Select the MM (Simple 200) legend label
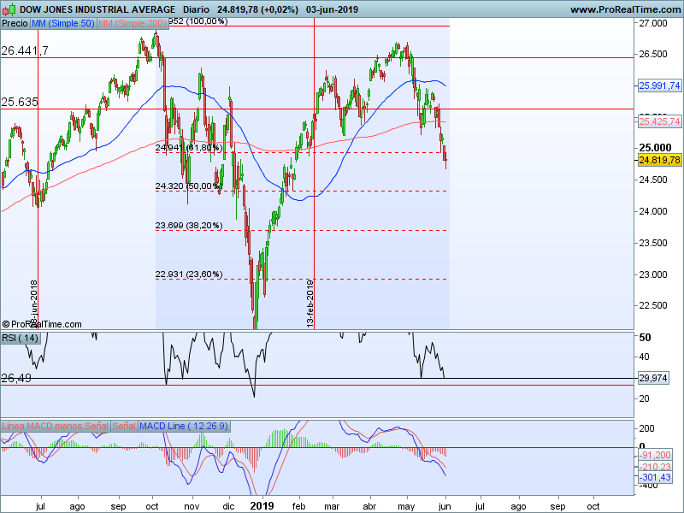 pos(132,23)
